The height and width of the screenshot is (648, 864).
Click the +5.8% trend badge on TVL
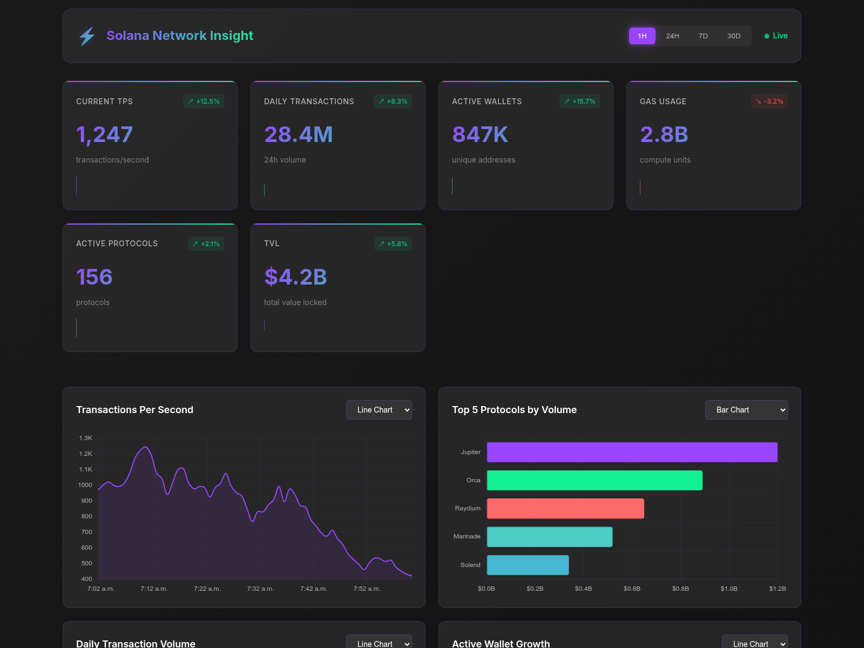click(x=393, y=244)
